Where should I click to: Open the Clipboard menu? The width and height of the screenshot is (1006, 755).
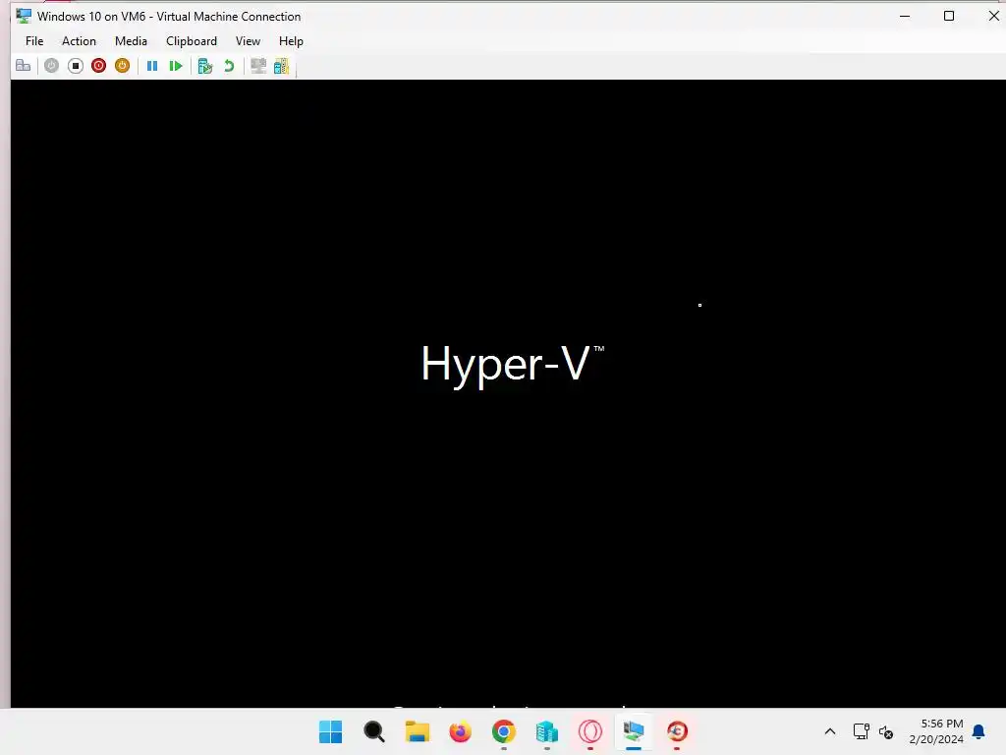[192, 41]
